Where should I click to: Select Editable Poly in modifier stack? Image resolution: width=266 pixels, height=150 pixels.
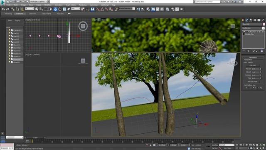coord(249,34)
